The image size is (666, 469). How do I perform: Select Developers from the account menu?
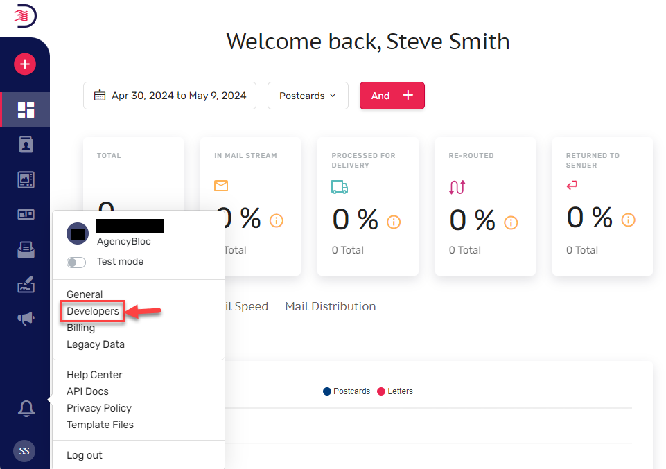tap(91, 311)
